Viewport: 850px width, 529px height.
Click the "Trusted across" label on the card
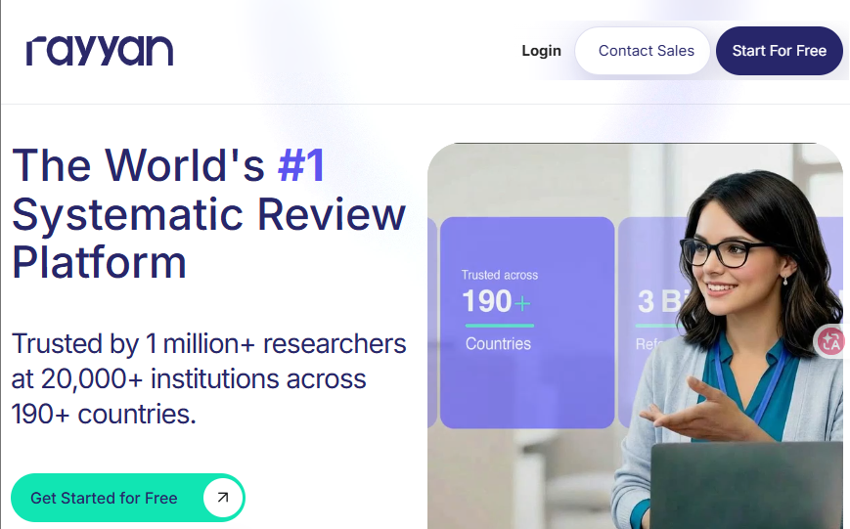coord(499,275)
